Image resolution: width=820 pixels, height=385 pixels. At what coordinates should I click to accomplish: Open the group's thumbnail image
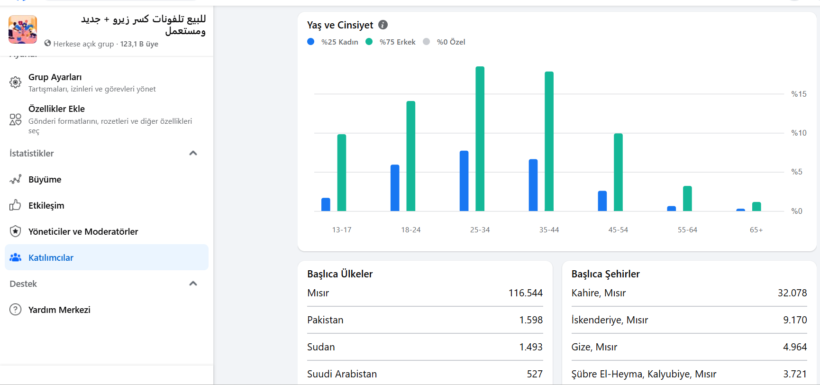click(x=23, y=29)
